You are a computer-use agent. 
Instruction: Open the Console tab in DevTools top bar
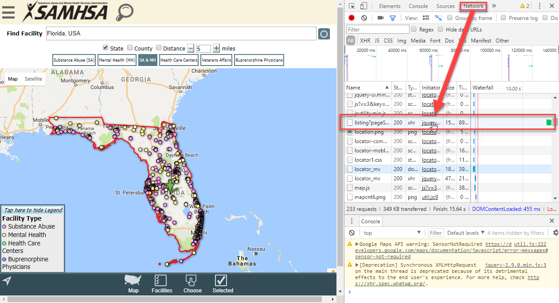tap(418, 6)
